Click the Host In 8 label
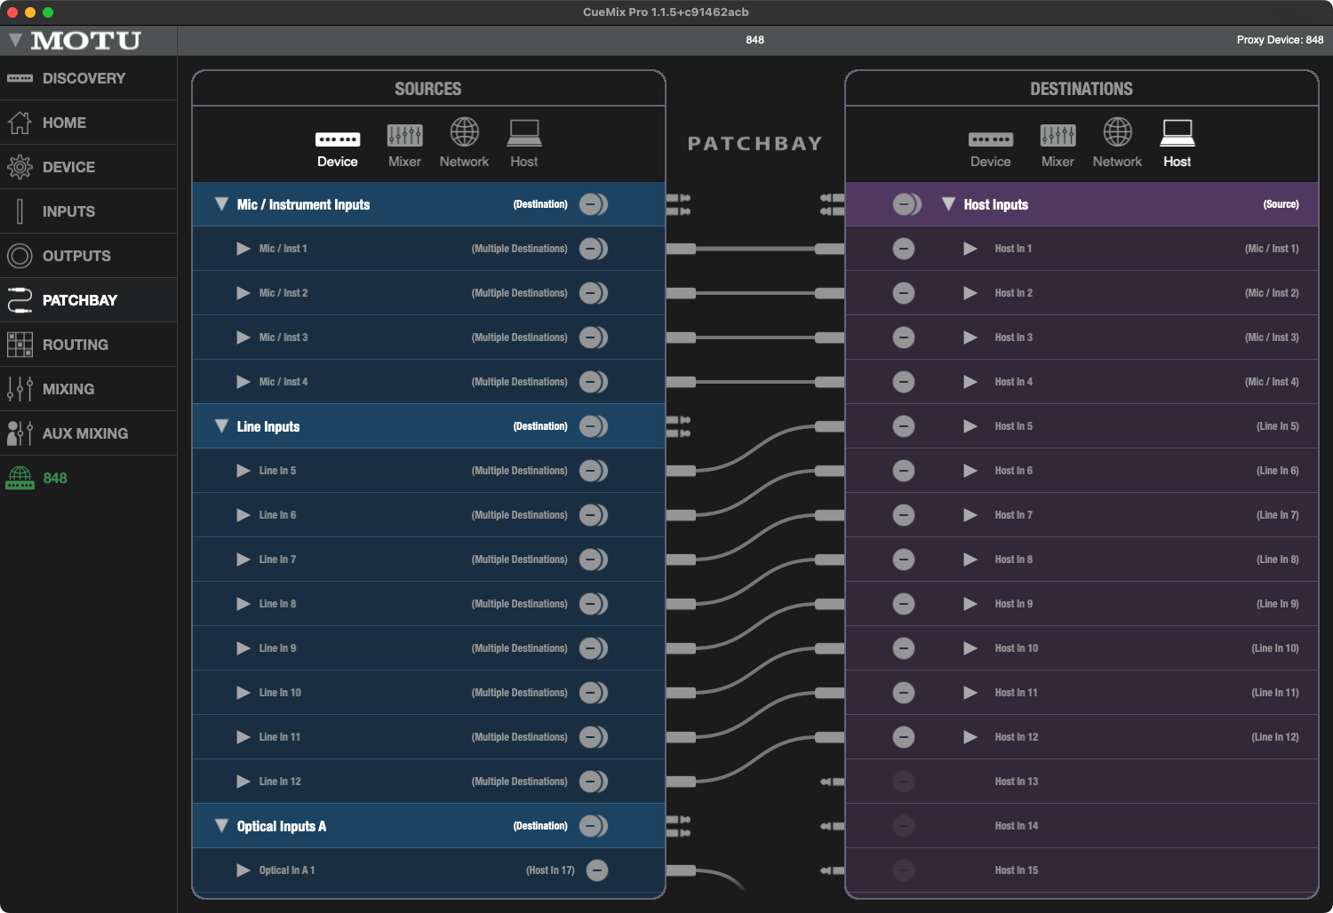 pos(1014,560)
